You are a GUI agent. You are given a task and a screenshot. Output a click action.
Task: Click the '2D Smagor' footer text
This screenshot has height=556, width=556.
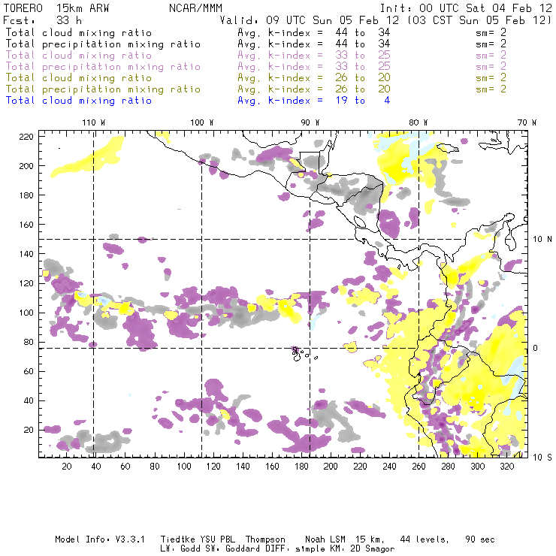pos(373,549)
